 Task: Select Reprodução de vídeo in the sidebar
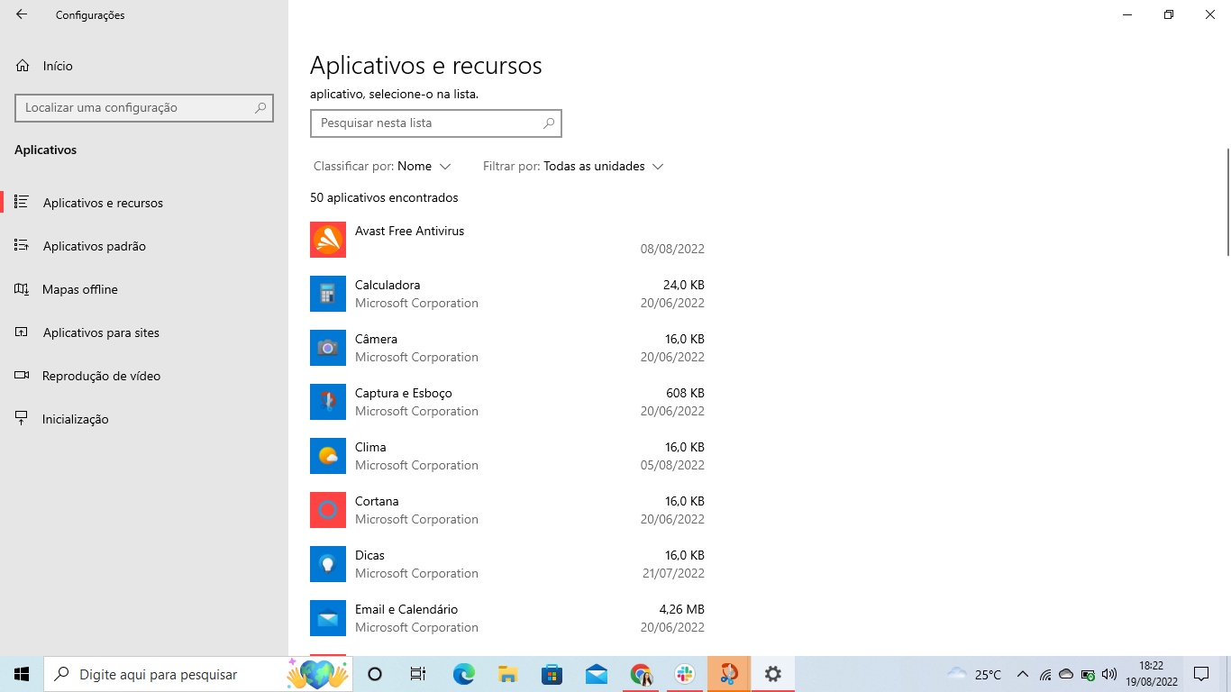[x=102, y=376]
